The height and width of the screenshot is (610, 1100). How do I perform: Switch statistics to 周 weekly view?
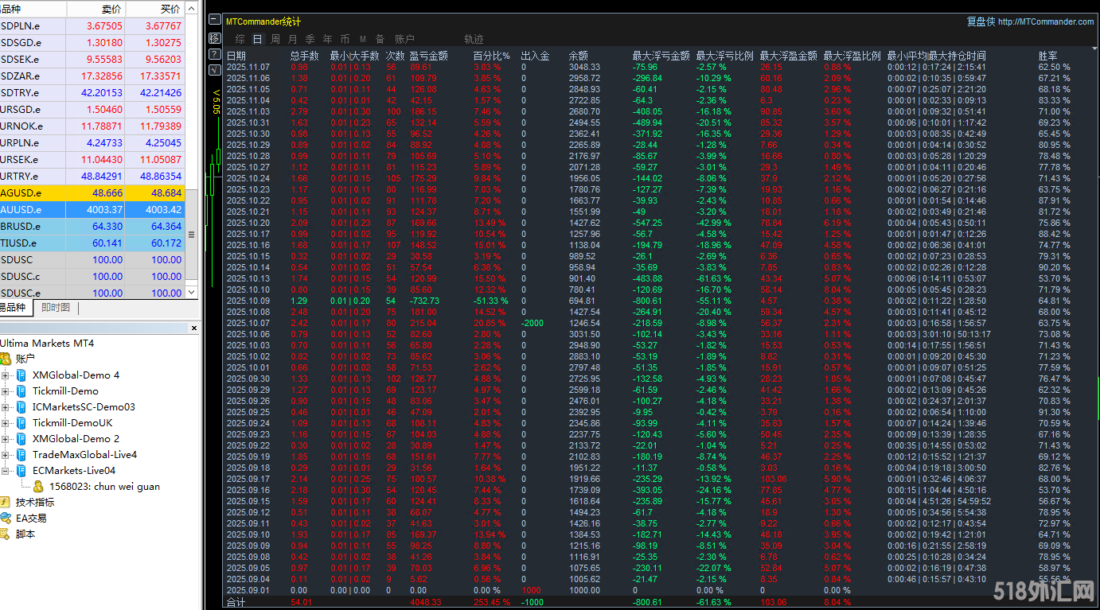click(275, 39)
